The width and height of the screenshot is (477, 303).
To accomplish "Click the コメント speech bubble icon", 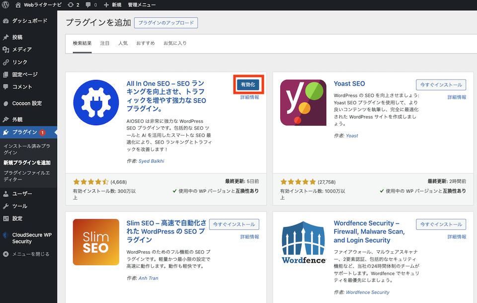I will tap(6, 87).
